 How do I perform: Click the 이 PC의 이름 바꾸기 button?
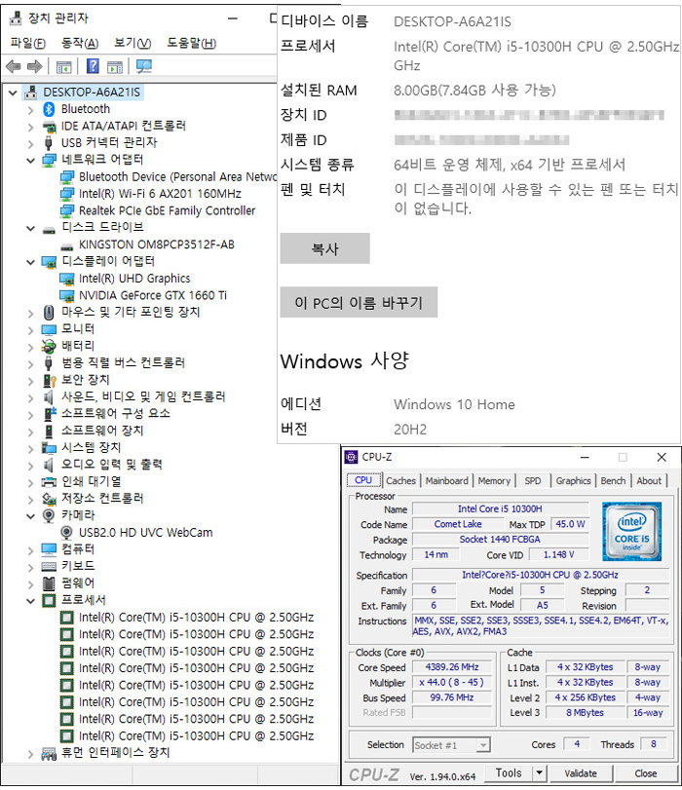359,302
